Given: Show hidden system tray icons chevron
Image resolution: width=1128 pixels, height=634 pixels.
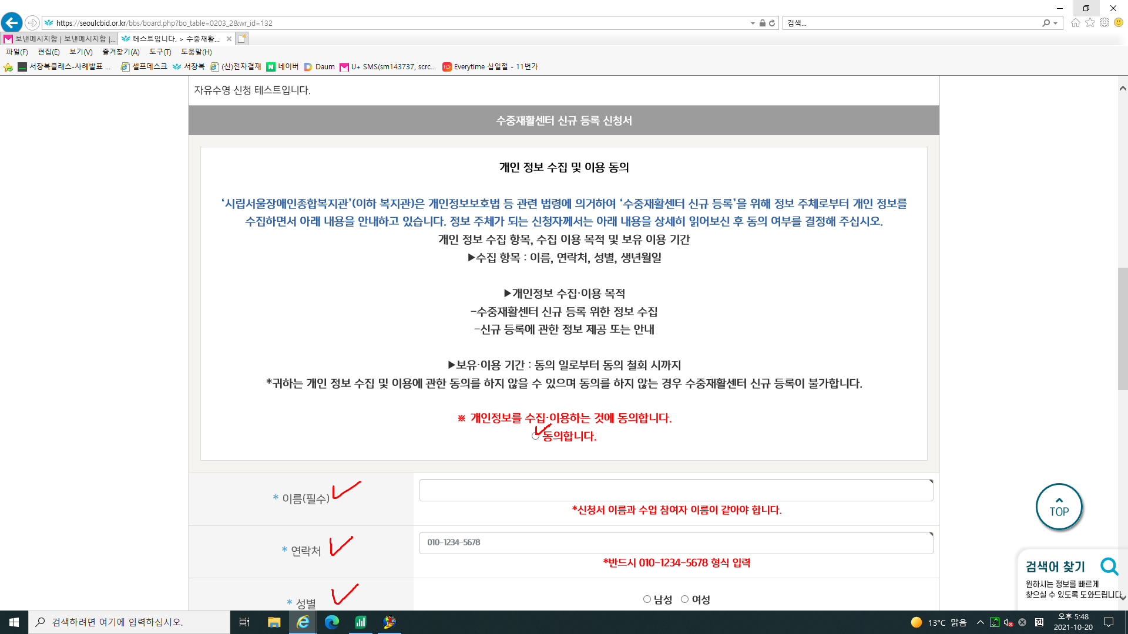Looking at the screenshot, I should (x=980, y=622).
